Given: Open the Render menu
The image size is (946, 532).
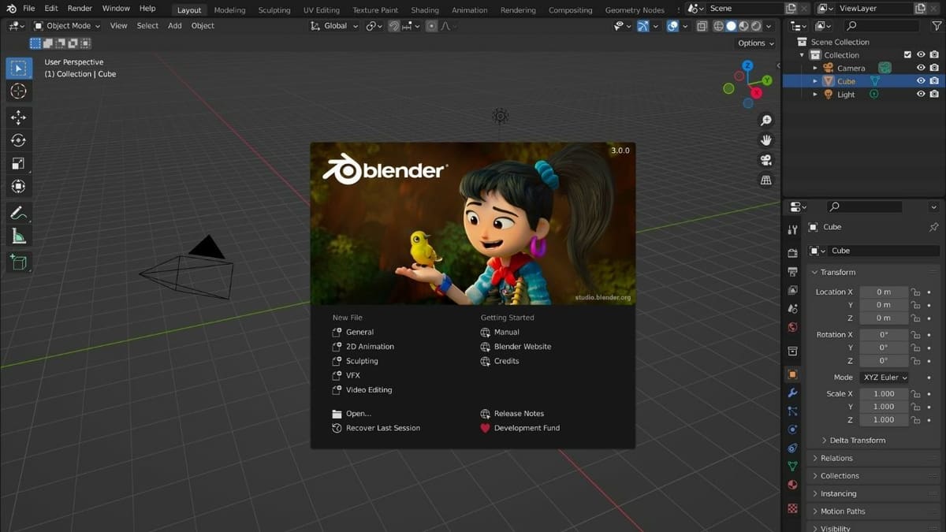Looking at the screenshot, I should (80, 9).
